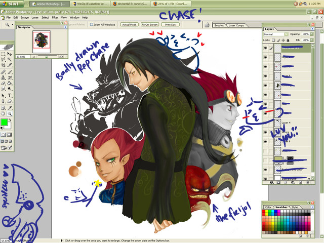
Task: Switch to Standard editing mode
Action: pos(3,135)
